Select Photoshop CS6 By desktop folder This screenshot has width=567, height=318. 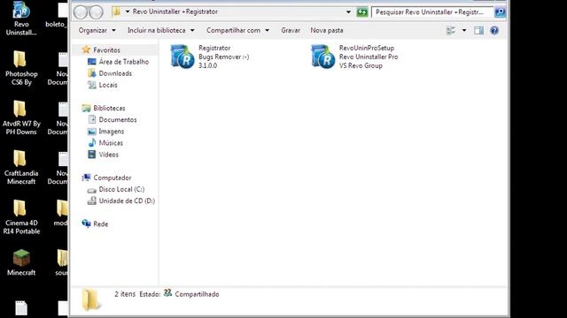tap(21, 68)
